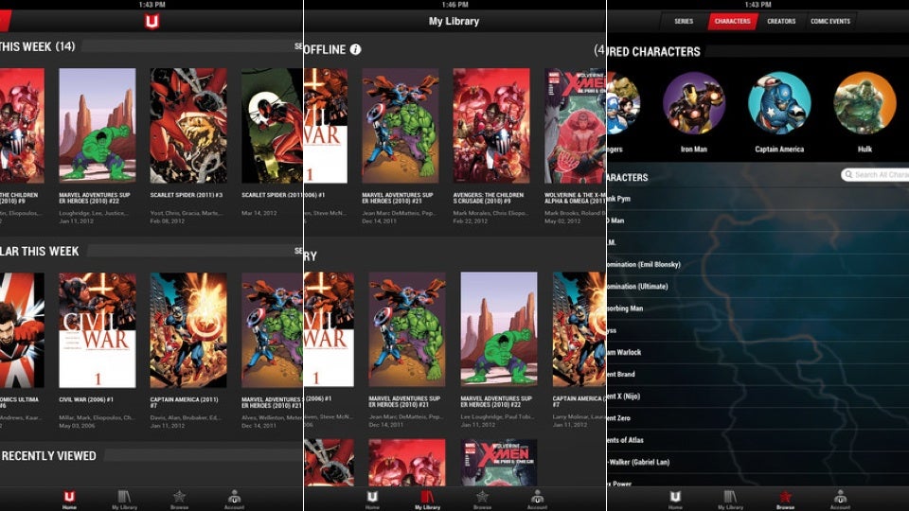Open the Captain America #7 cover in the Library row
This screenshot has height=511, width=909.
point(579,329)
